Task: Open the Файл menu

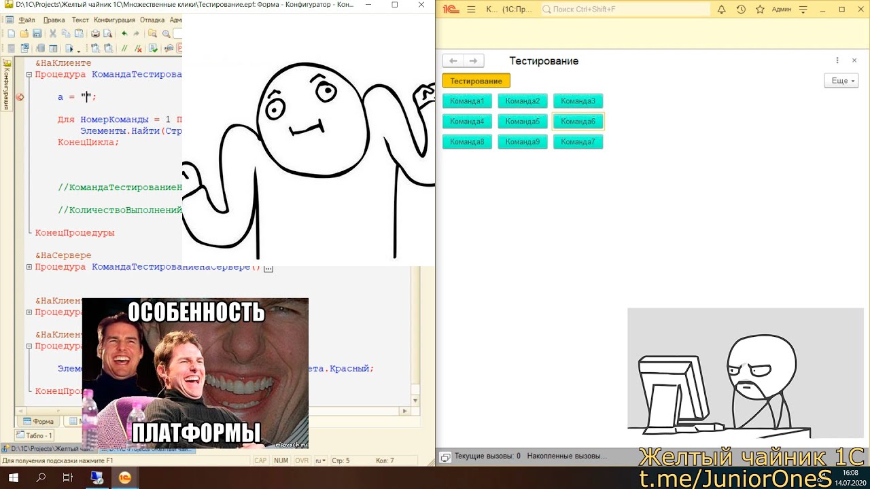Action: 27,20
